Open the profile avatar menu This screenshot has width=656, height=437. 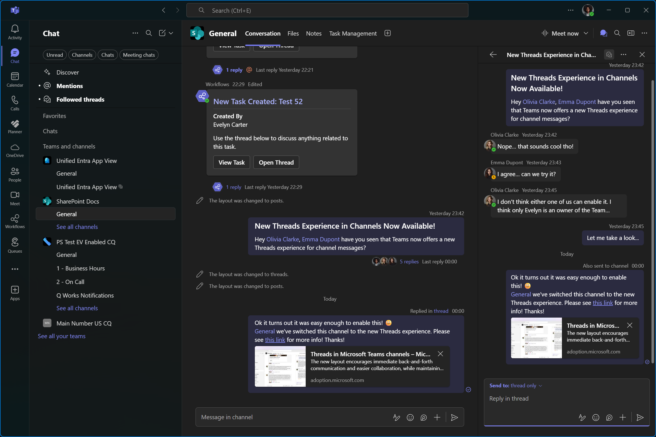coord(588,10)
